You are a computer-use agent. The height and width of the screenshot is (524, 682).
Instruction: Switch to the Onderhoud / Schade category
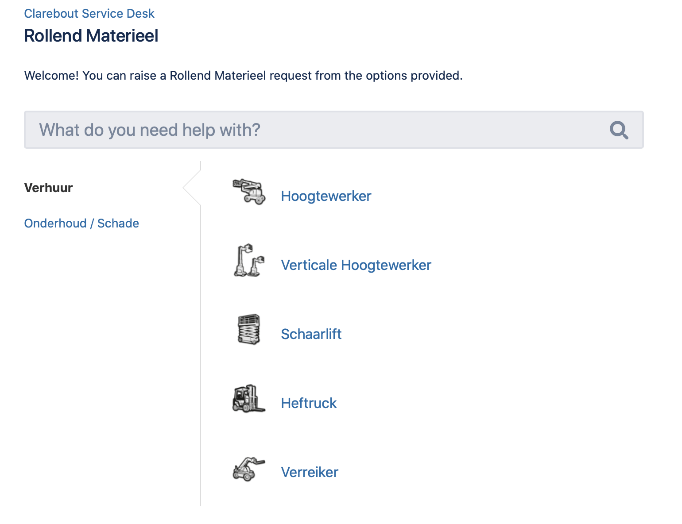pyautogui.click(x=81, y=223)
